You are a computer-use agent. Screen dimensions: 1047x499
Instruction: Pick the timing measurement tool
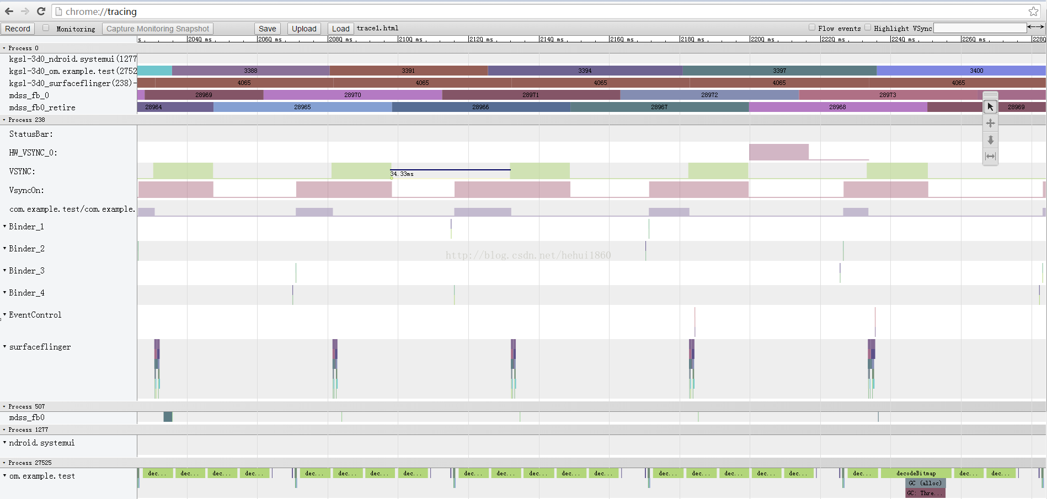[x=990, y=156]
